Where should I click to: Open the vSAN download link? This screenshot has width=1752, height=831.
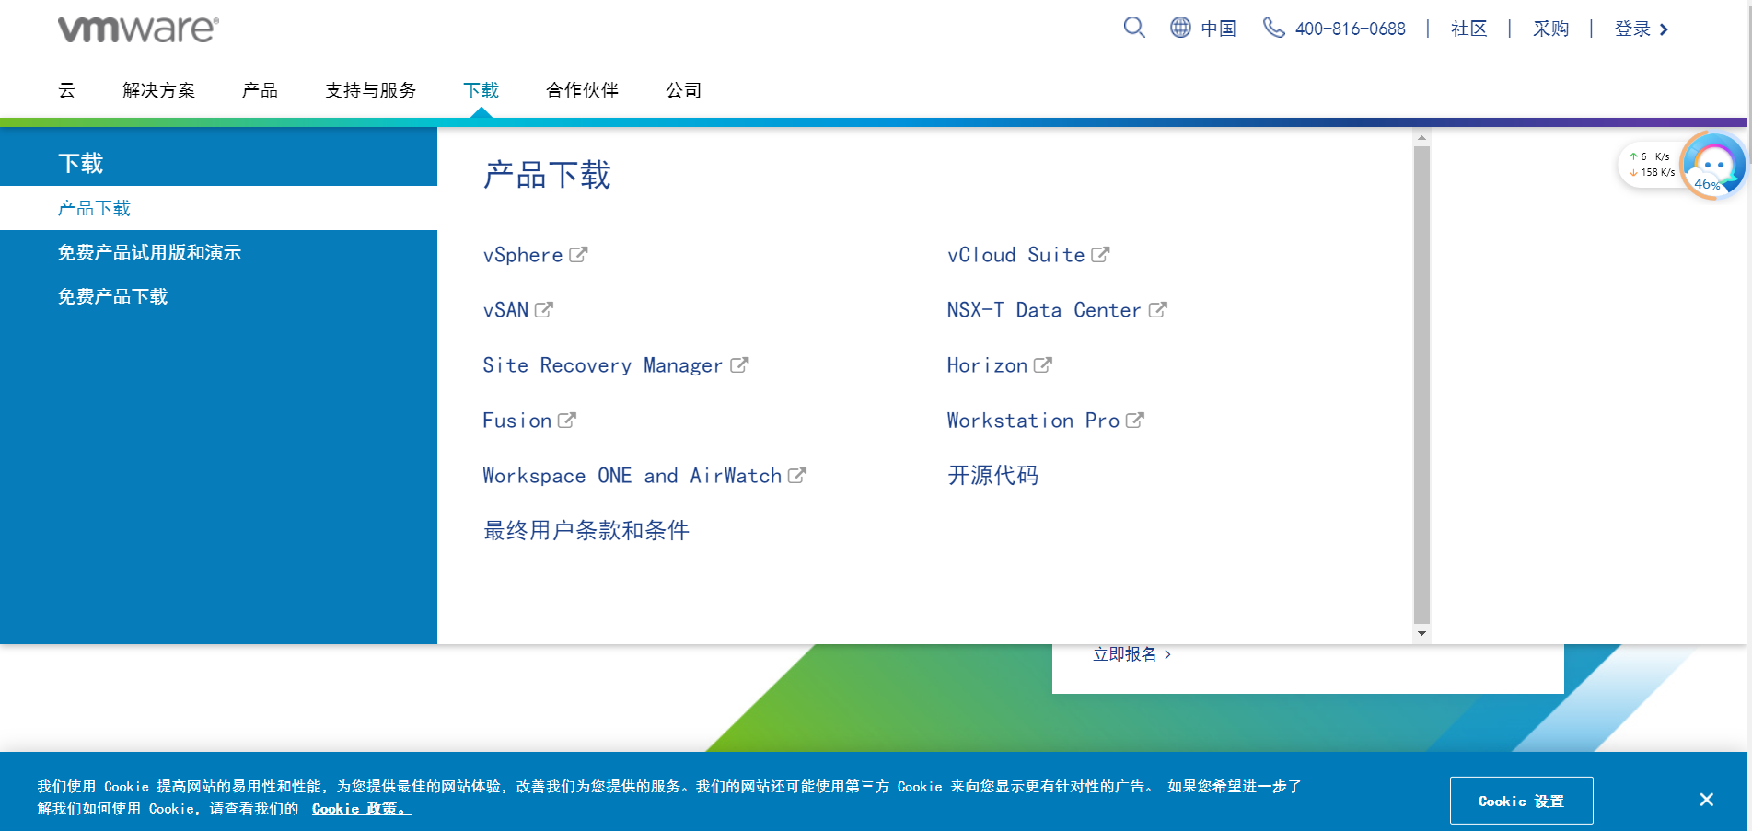pos(505,310)
